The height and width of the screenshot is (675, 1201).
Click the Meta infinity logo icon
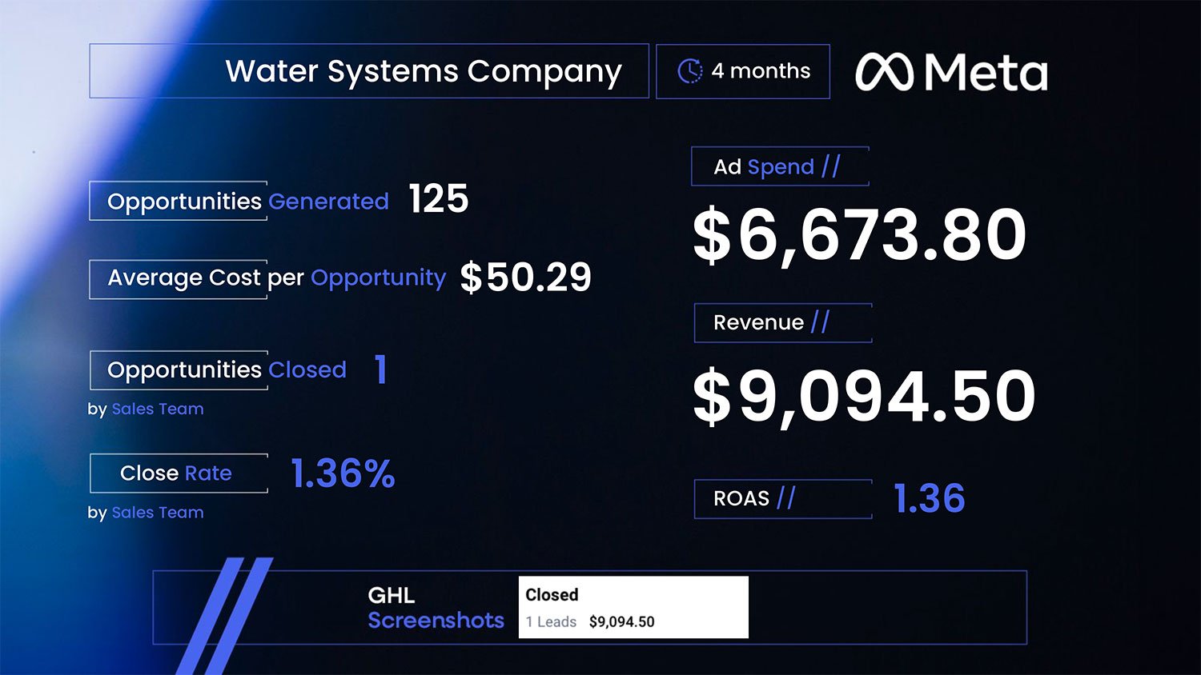tap(884, 72)
